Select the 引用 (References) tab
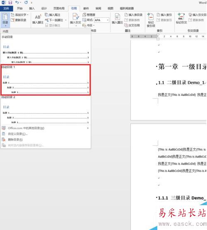The height and width of the screenshot is (230, 207). coord(74,8)
